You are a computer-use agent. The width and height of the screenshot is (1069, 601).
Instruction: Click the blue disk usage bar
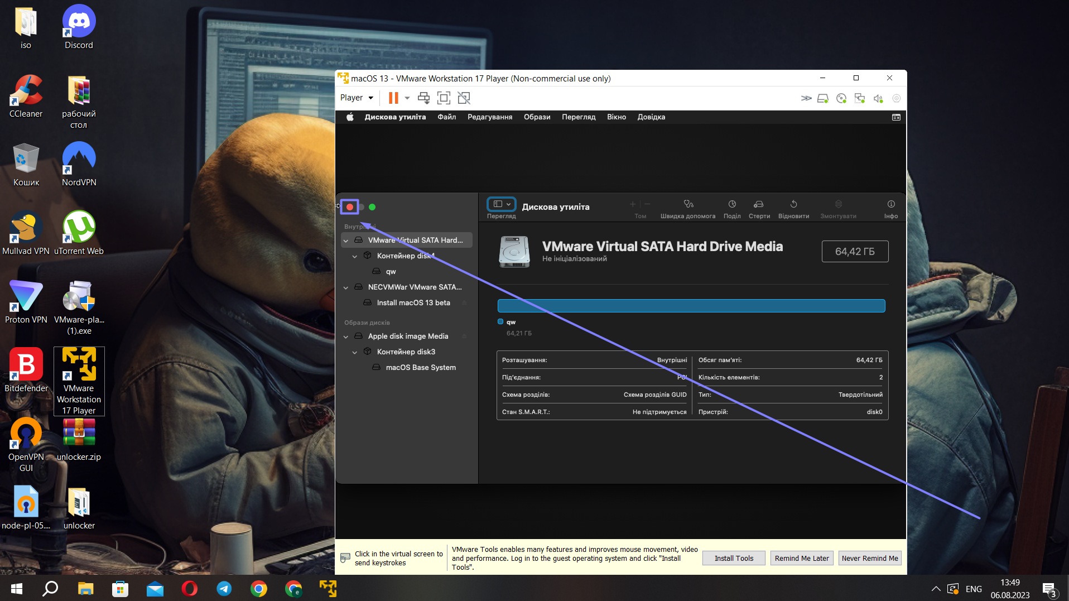click(691, 306)
